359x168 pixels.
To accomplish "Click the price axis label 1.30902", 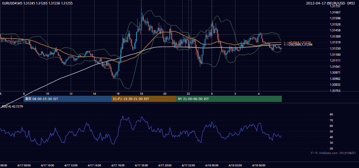I will (x=335, y=79).
